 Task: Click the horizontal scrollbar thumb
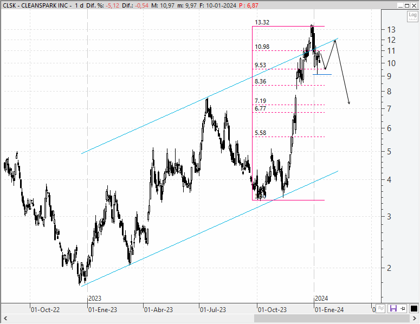point(332,319)
